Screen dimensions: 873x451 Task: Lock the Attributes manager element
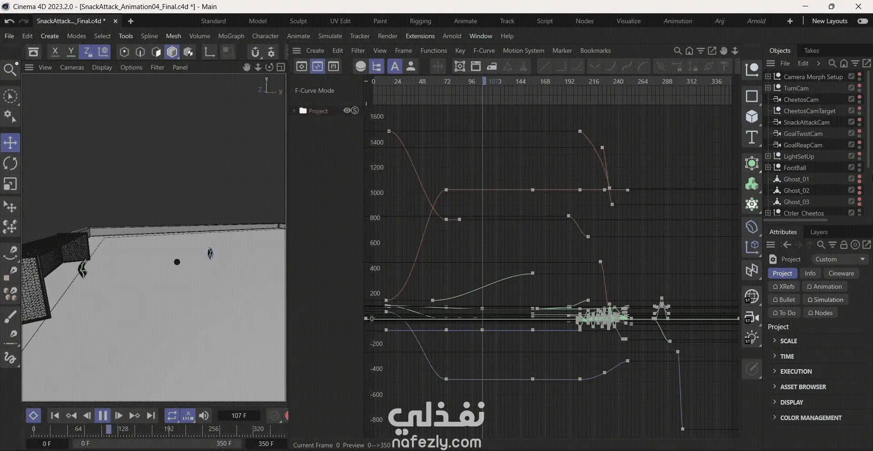[844, 245]
